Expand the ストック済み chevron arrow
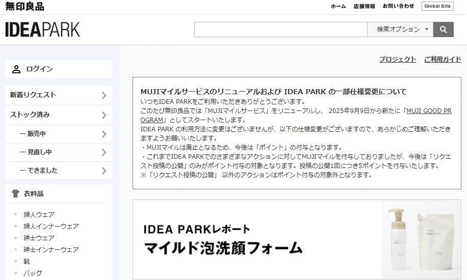The height and width of the screenshot is (280, 467). coord(104,115)
